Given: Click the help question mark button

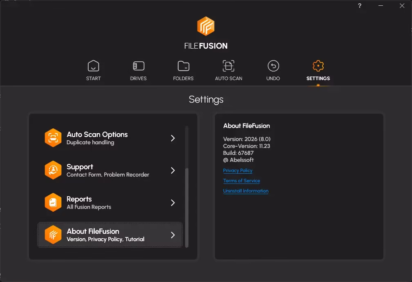Looking at the screenshot, I should (x=360, y=6).
